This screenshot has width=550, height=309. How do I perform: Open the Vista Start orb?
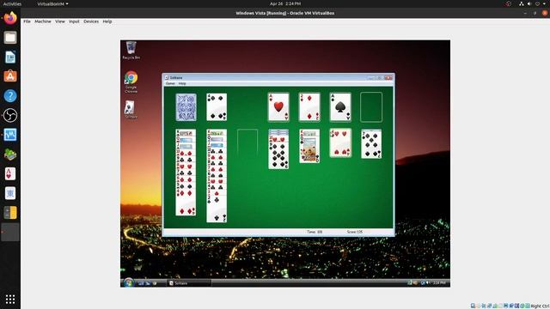[128, 282]
